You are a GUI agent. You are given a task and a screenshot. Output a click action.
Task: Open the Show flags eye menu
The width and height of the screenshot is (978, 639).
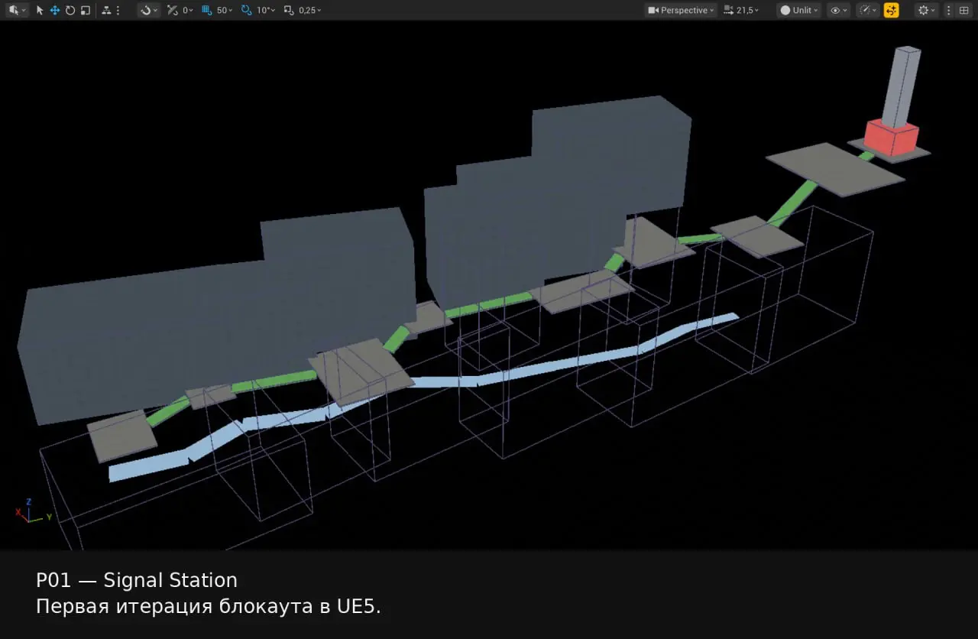click(x=838, y=11)
